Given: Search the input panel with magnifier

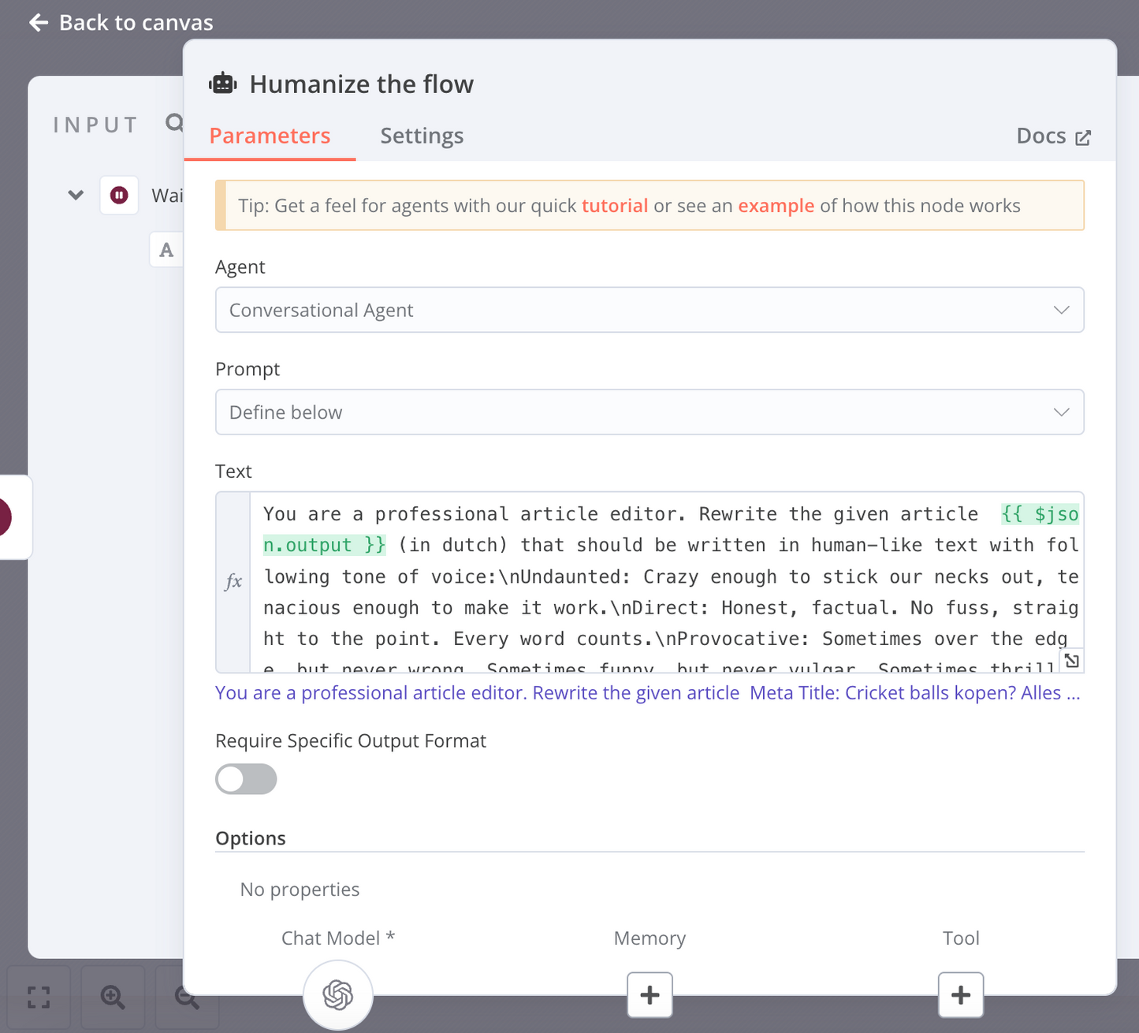Looking at the screenshot, I should [174, 123].
